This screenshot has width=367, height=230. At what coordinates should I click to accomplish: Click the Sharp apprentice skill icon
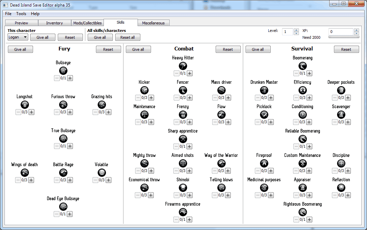coord(183,139)
